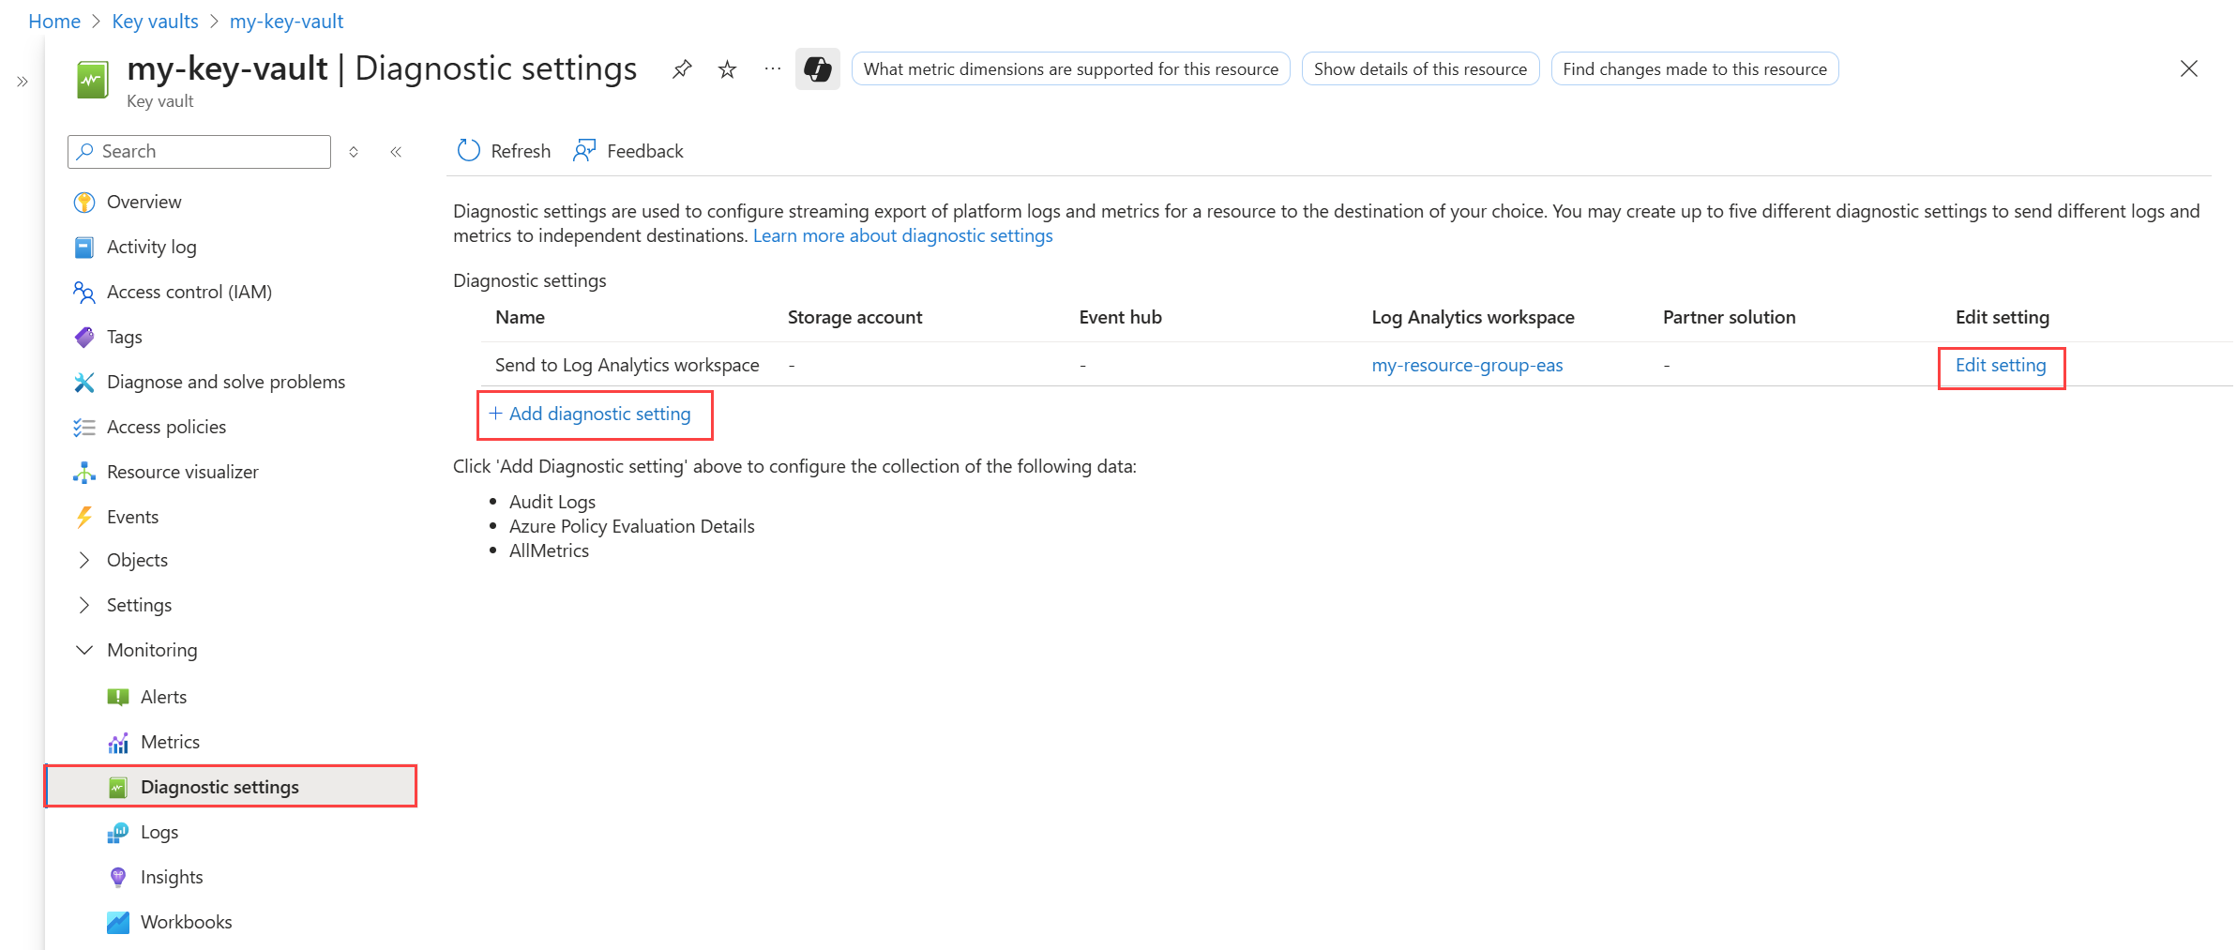This screenshot has width=2237, height=950.
Task: Pin the key vault blade
Action: [682, 68]
